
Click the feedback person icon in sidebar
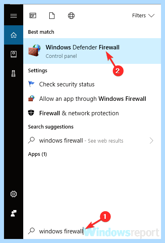tap(14, 213)
